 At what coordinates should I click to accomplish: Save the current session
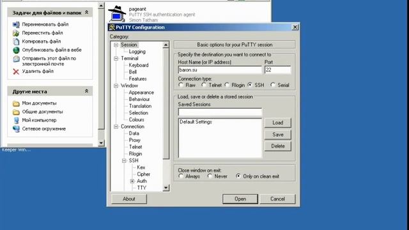pos(278,135)
